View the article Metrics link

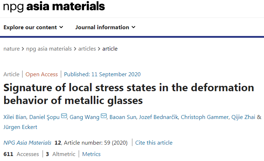click(91, 154)
